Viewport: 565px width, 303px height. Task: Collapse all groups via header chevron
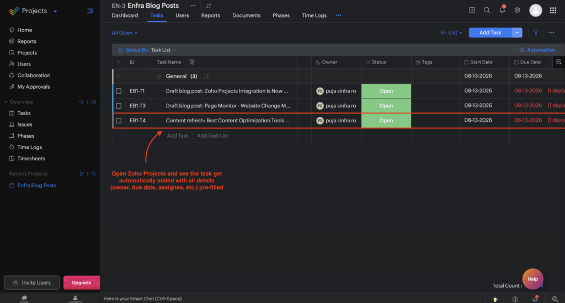pyautogui.click(x=118, y=62)
